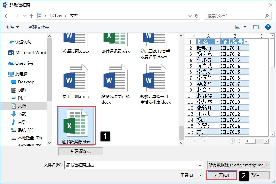Expand the file name dropdown arrow
276x184 pixels.
pos(200,165)
